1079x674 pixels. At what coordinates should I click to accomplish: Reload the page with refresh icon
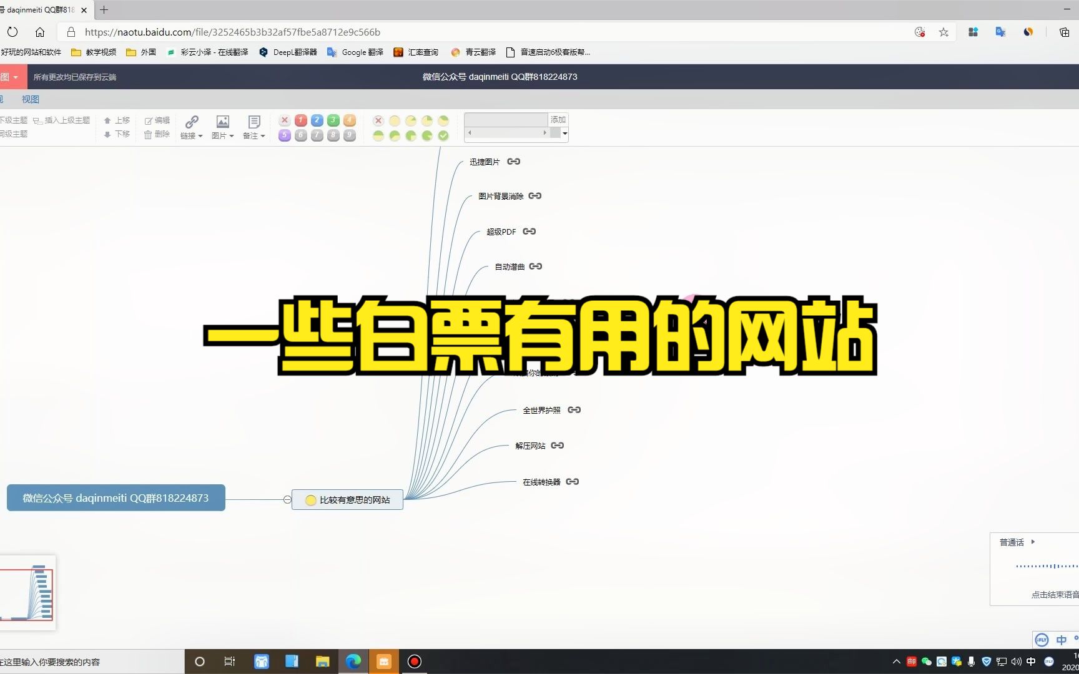[x=12, y=32]
